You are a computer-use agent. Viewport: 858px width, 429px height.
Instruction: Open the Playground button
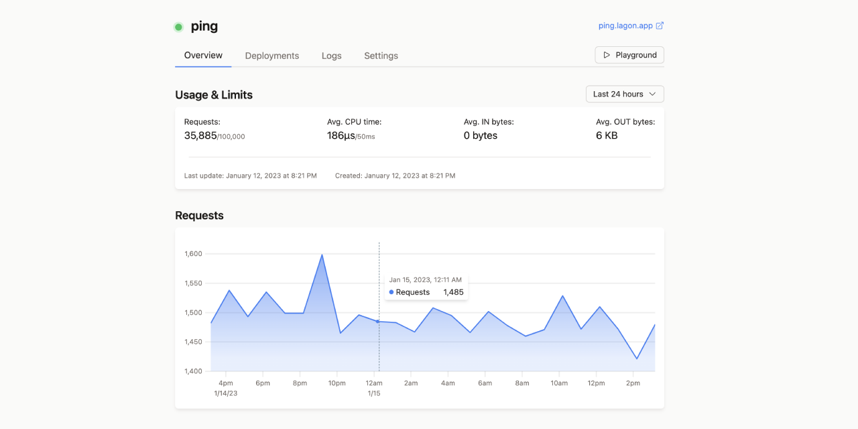tap(629, 55)
